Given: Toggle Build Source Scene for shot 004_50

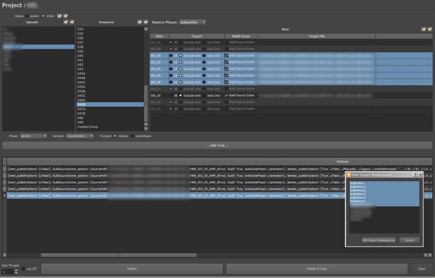Looking at the screenshot, I should 226,75.
